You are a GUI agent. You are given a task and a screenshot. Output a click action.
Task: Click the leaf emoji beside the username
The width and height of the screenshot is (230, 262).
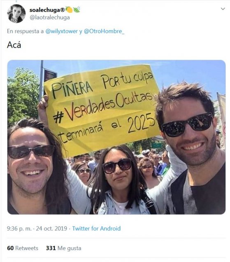[77, 10]
